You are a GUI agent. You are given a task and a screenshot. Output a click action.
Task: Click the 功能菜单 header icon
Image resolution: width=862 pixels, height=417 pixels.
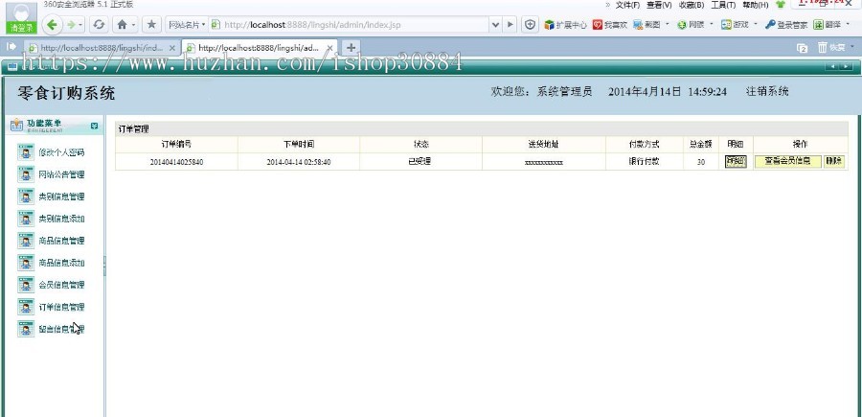16,125
